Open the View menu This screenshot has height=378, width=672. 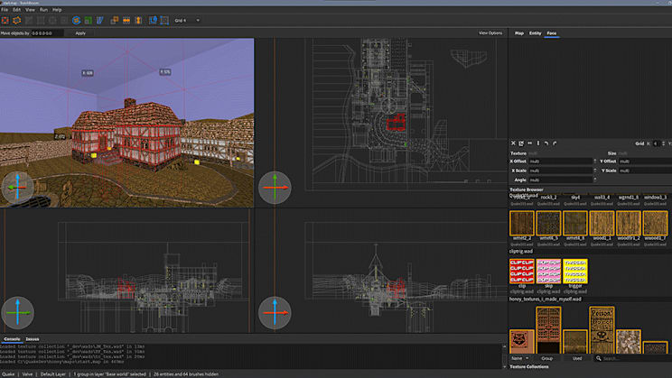tap(30, 9)
